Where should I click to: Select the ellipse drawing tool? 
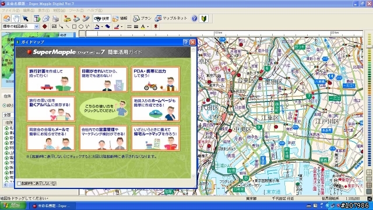click(x=81, y=26)
